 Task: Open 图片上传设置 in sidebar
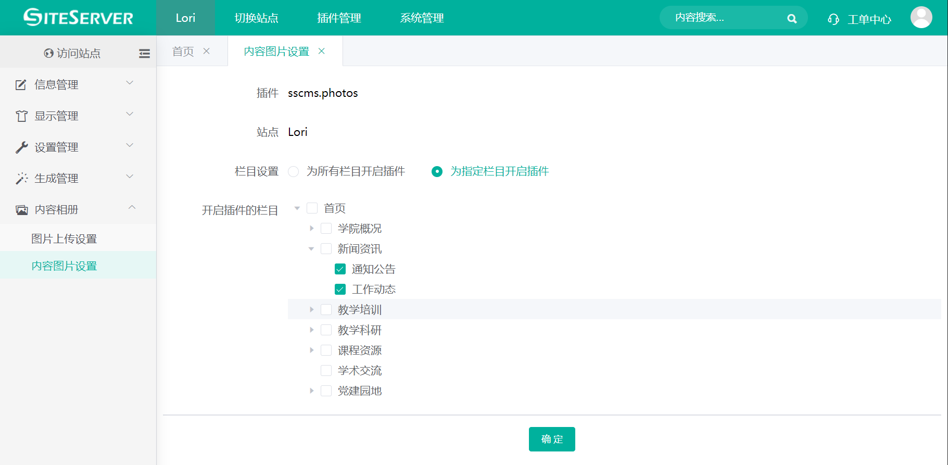pyautogui.click(x=78, y=238)
